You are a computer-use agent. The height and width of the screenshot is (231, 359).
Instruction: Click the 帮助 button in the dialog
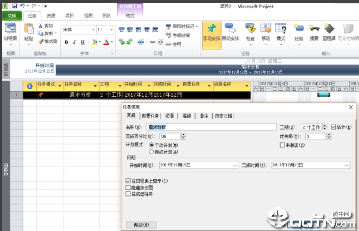[141, 225]
